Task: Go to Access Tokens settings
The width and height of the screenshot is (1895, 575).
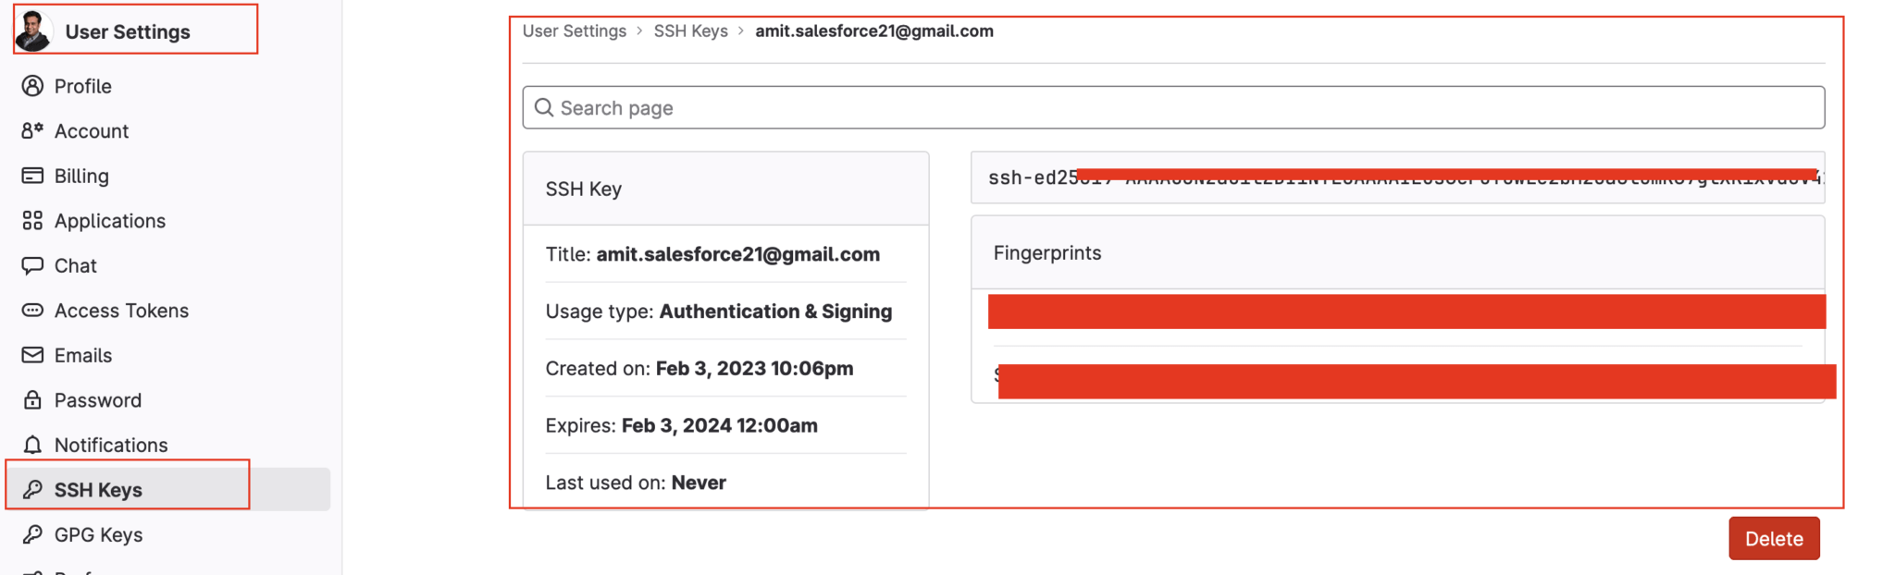Action: 121,311
